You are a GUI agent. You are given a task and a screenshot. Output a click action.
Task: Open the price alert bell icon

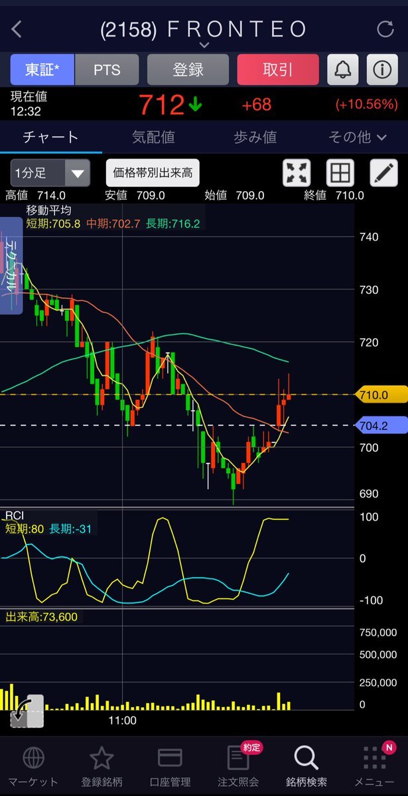(343, 69)
